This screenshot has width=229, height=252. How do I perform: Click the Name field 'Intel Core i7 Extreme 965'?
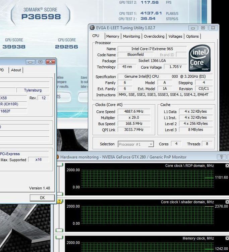point(152,49)
